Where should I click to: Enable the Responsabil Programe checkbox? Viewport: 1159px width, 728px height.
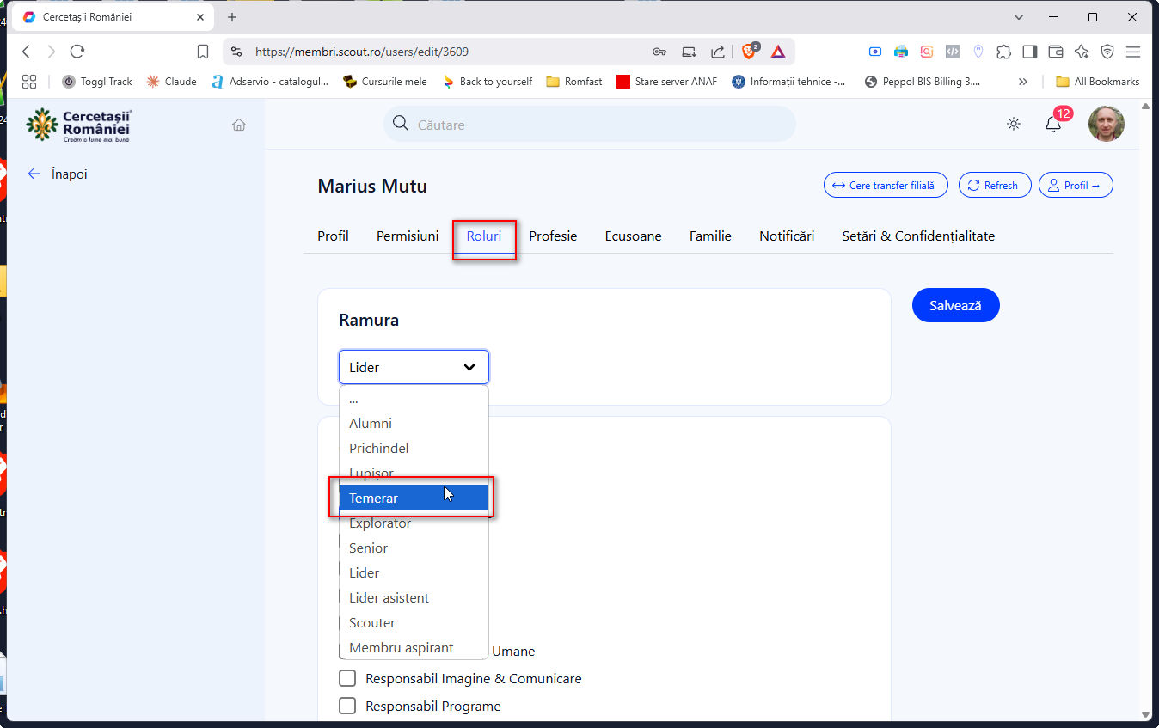(347, 706)
